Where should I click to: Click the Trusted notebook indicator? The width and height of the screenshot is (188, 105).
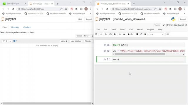tap(157, 25)
